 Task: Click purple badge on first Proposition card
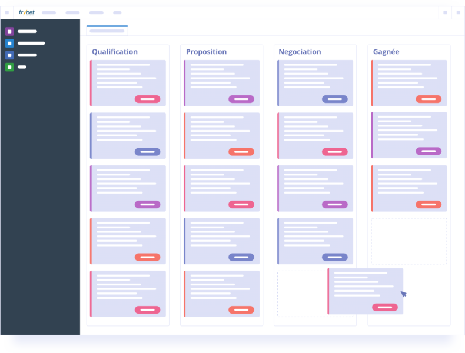(241, 99)
